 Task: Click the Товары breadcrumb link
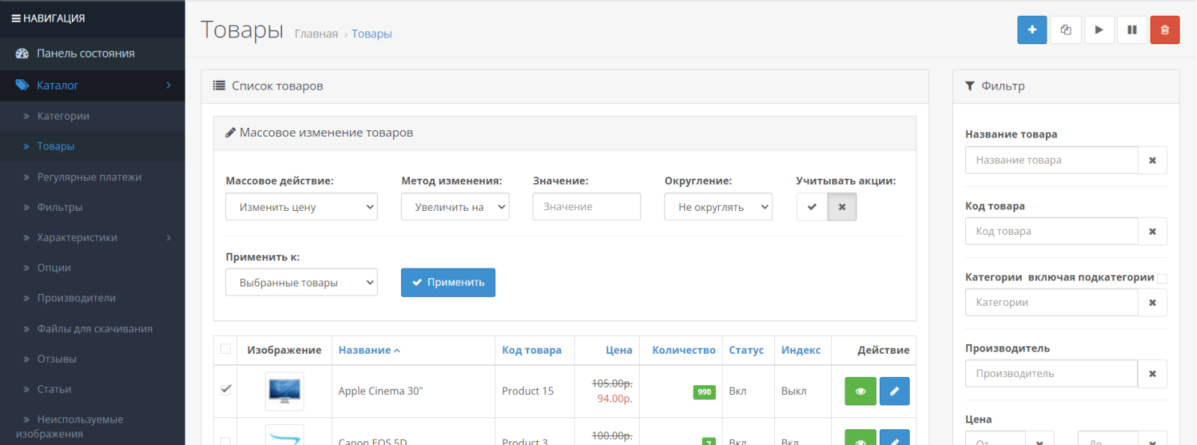click(x=372, y=34)
